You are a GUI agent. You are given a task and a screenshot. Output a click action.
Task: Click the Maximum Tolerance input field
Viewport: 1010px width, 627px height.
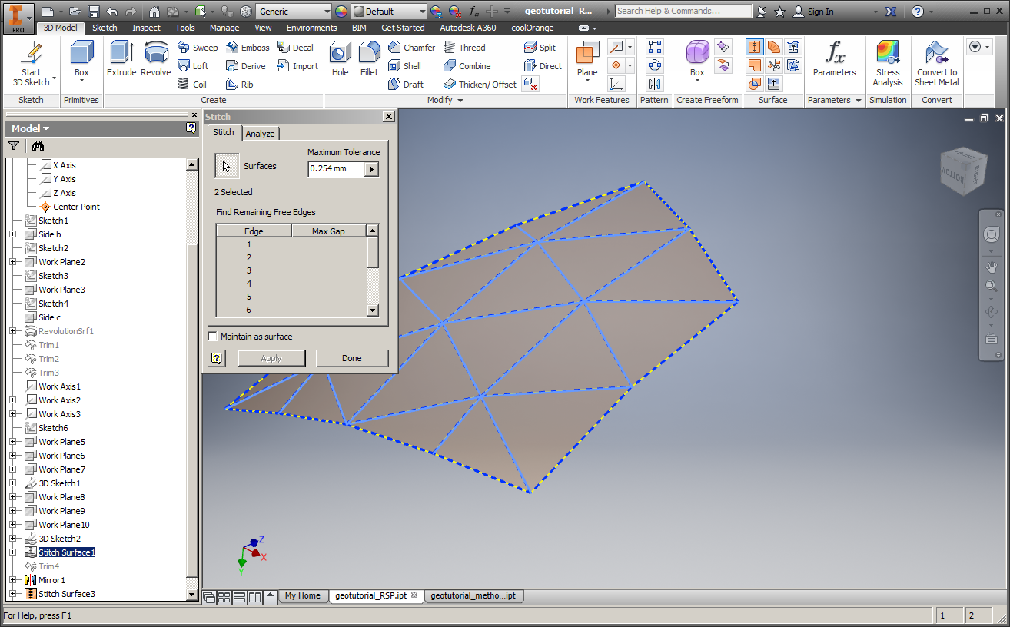336,169
